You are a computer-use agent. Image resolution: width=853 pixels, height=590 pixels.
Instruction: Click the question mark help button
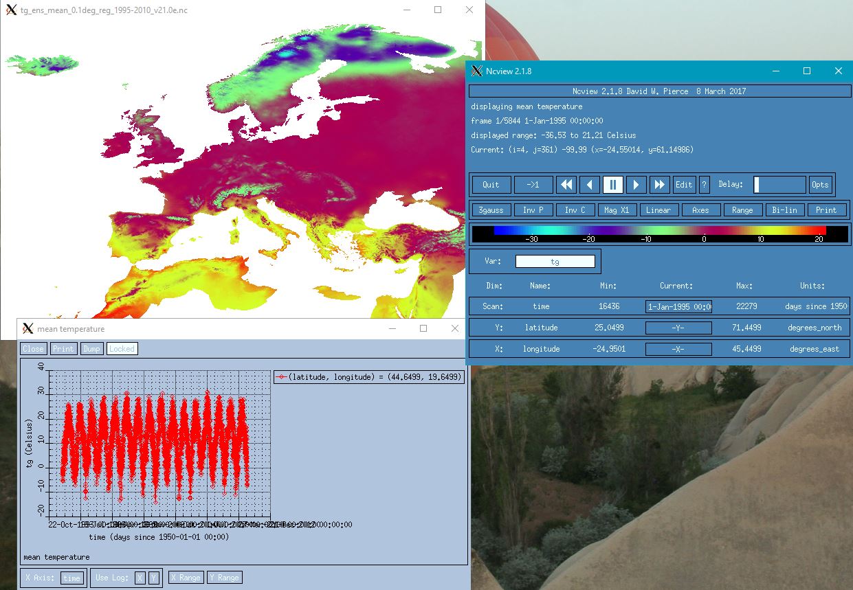tap(705, 185)
